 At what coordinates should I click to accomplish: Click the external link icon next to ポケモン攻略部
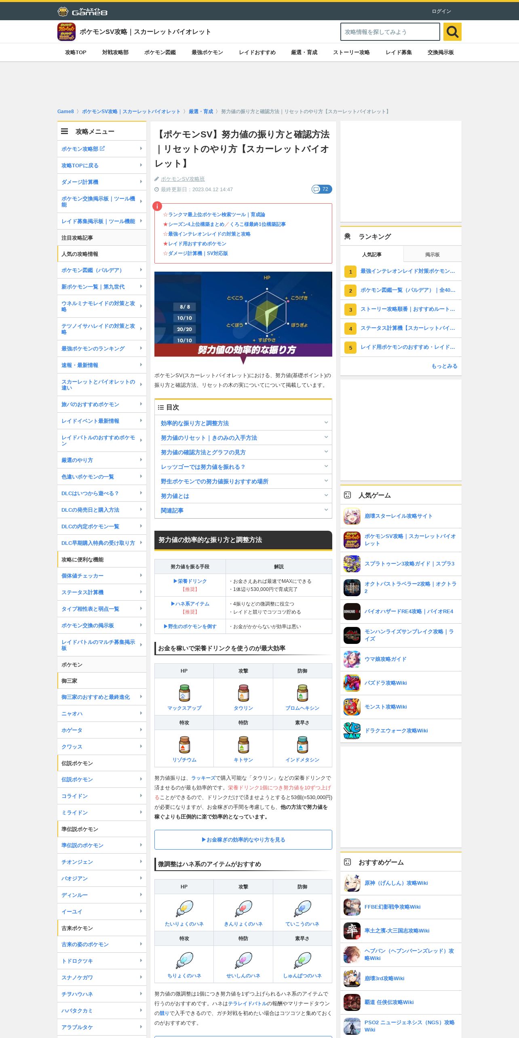tap(102, 148)
